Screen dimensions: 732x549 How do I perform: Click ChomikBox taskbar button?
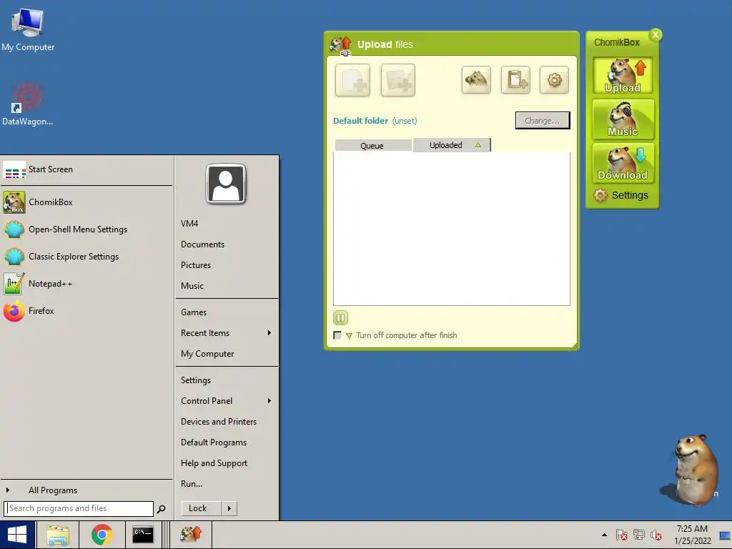[190, 535]
